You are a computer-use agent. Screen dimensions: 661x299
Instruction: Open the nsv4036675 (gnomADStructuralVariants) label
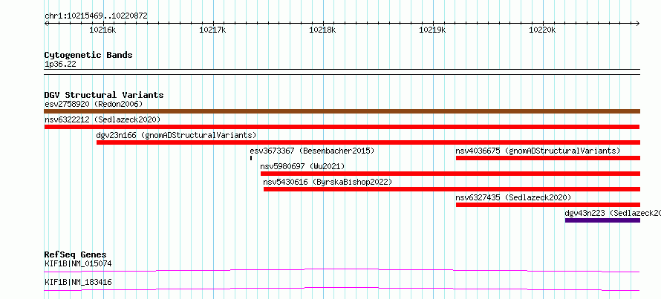[538, 151]
